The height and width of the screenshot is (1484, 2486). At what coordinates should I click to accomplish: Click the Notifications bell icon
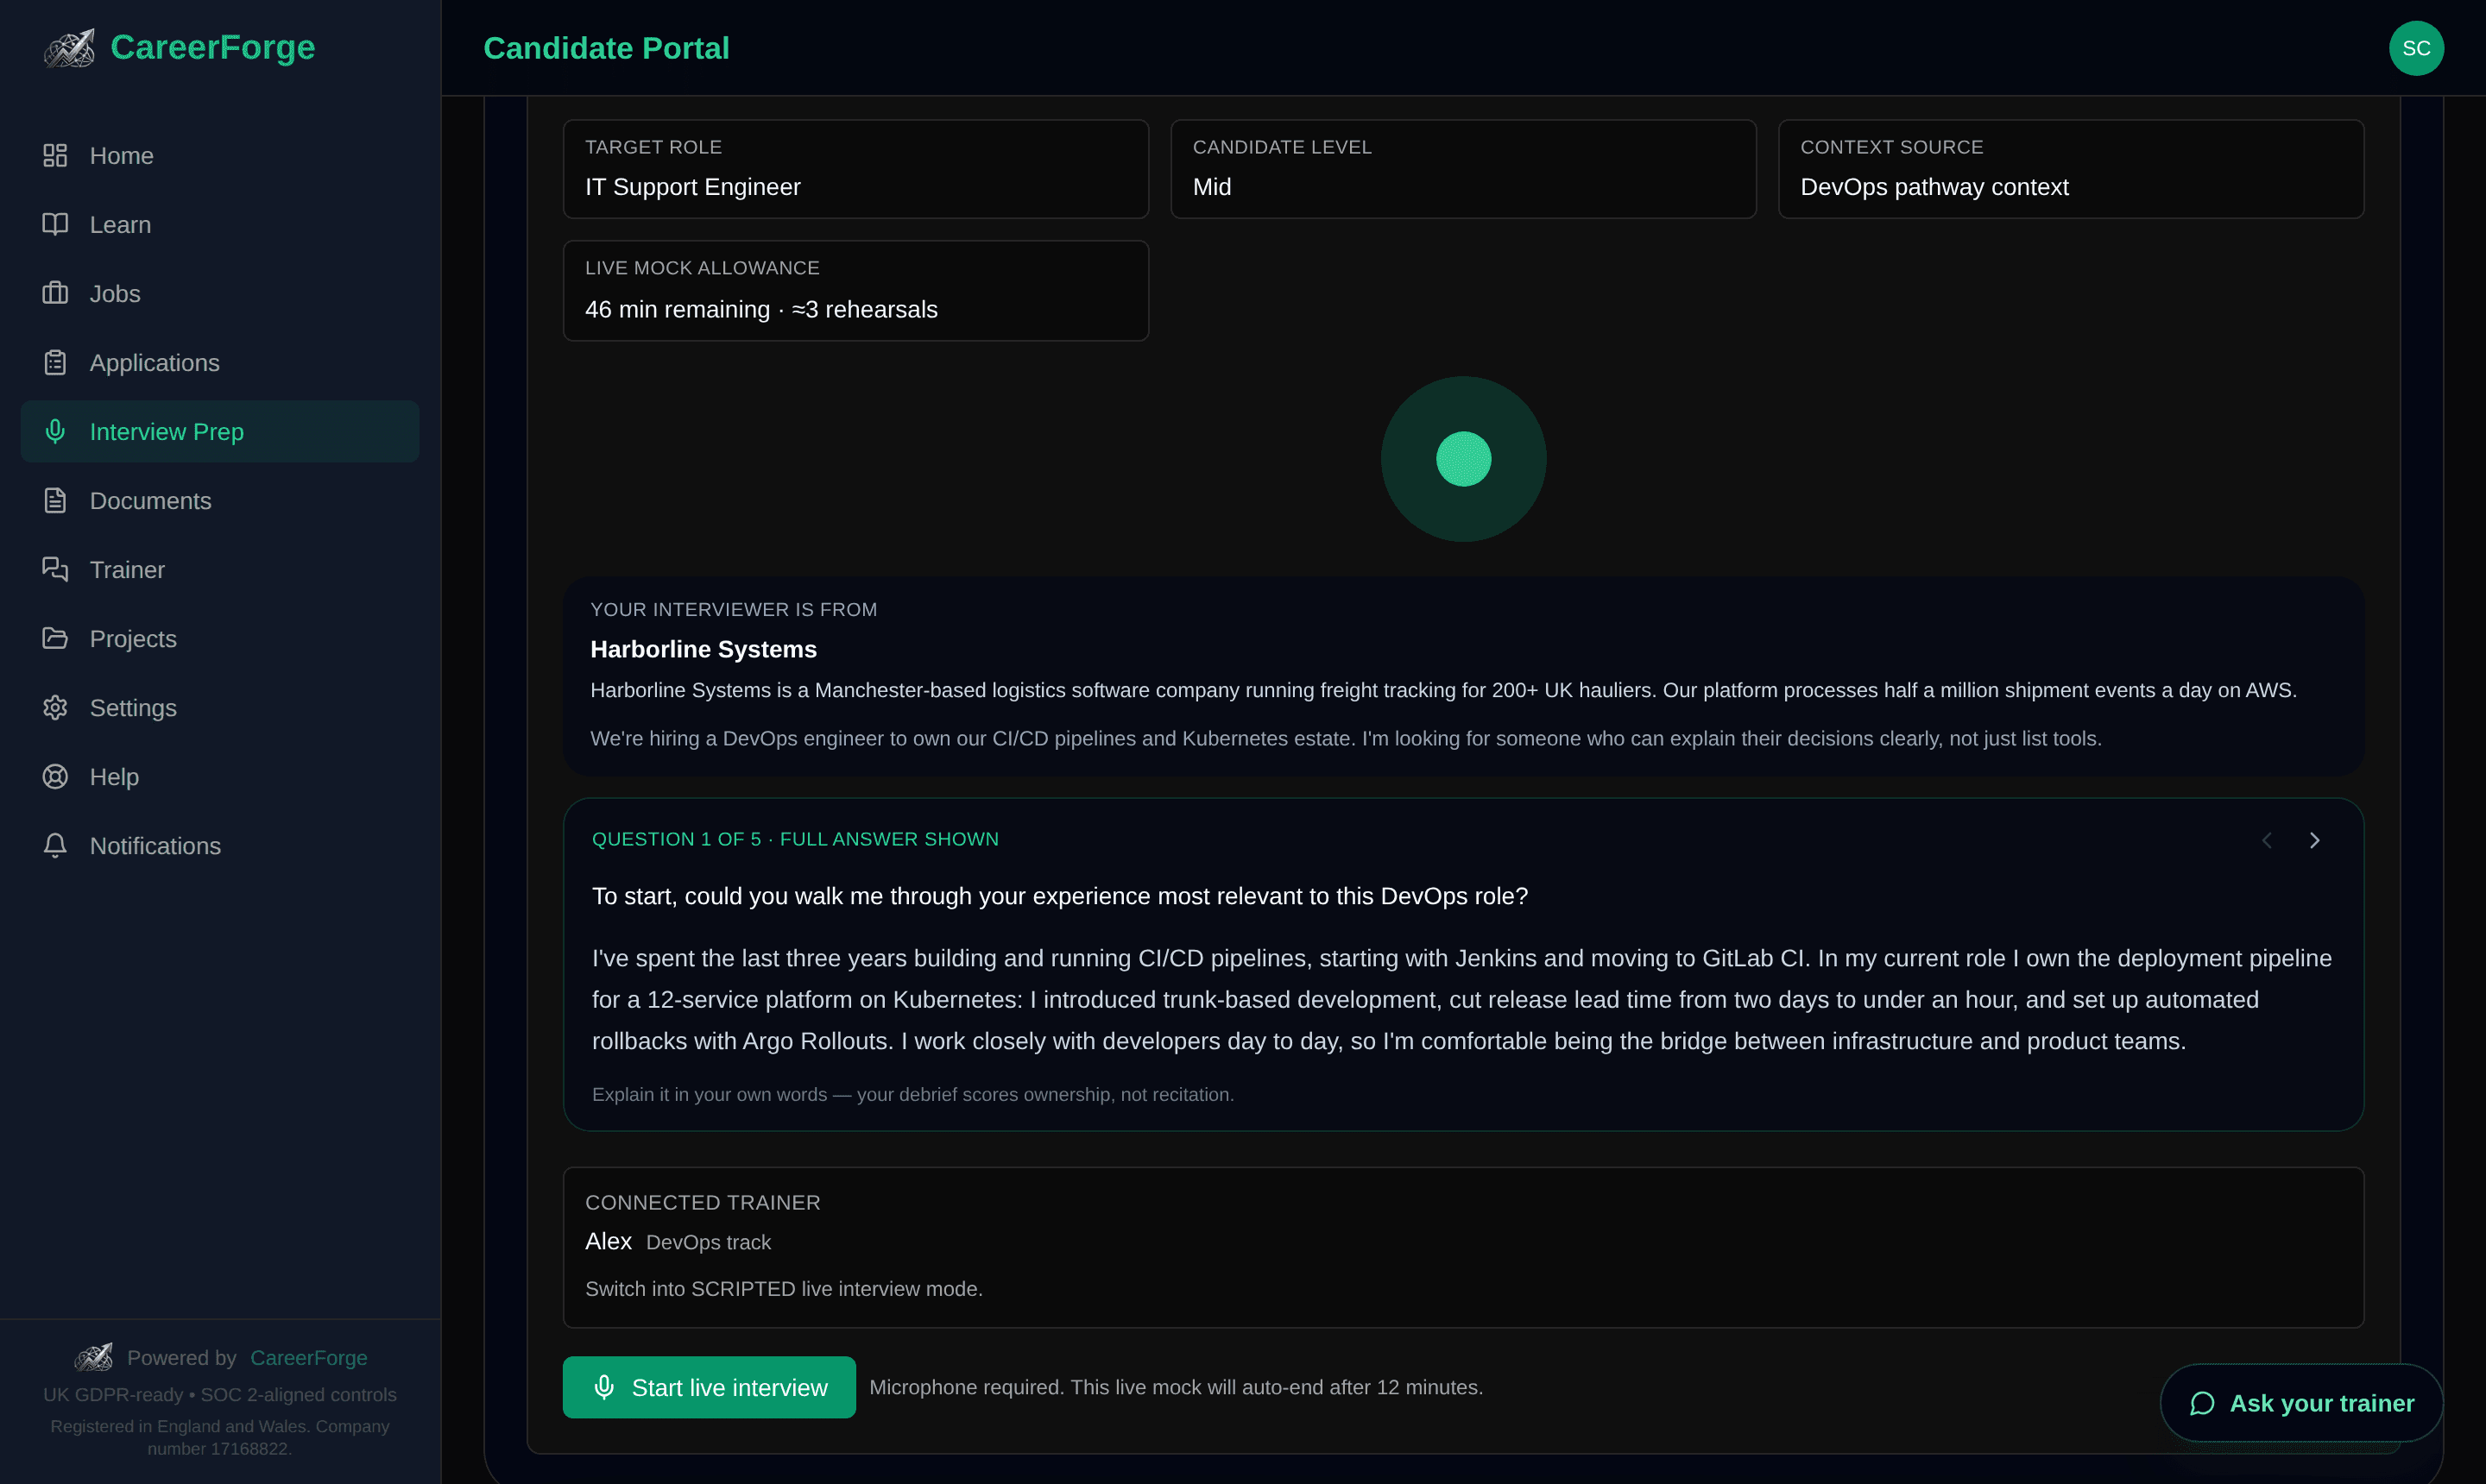click(55, 846)
